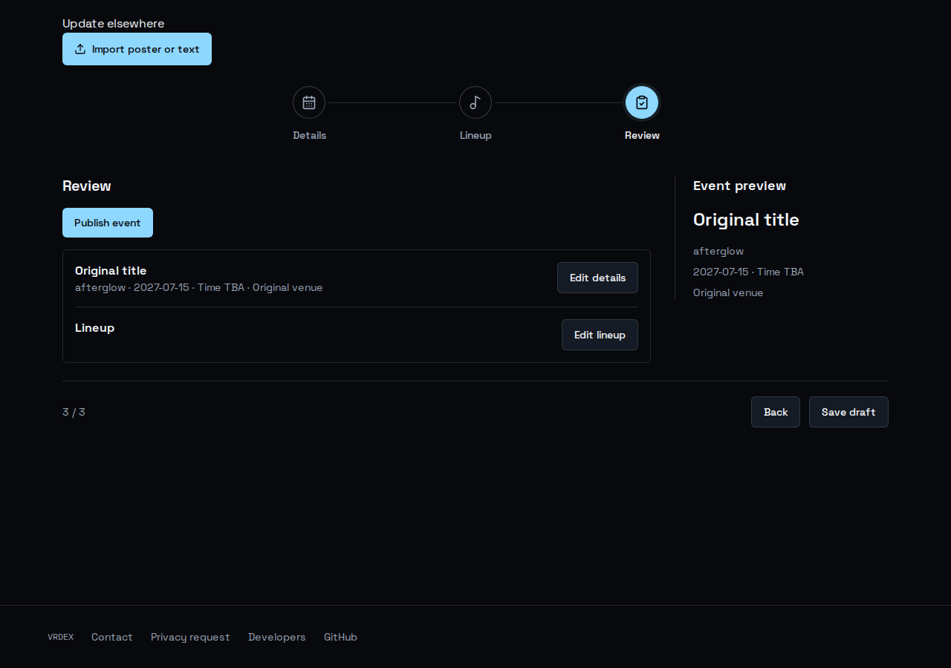Viewport: 951px width, 668px height.
Task: Click the VRDEX footer label
Action: (61, 637)
